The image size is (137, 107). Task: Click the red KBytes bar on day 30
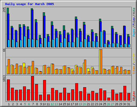(x=125, y=93)
